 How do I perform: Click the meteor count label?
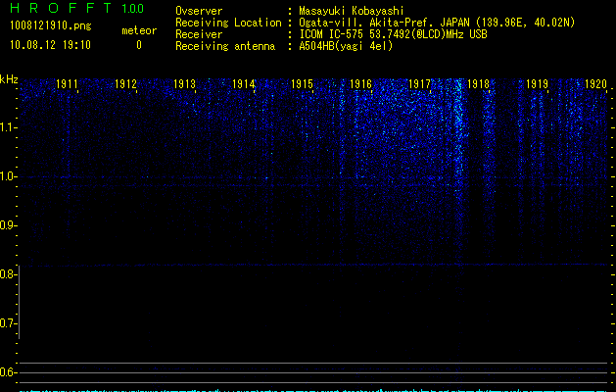139,30
